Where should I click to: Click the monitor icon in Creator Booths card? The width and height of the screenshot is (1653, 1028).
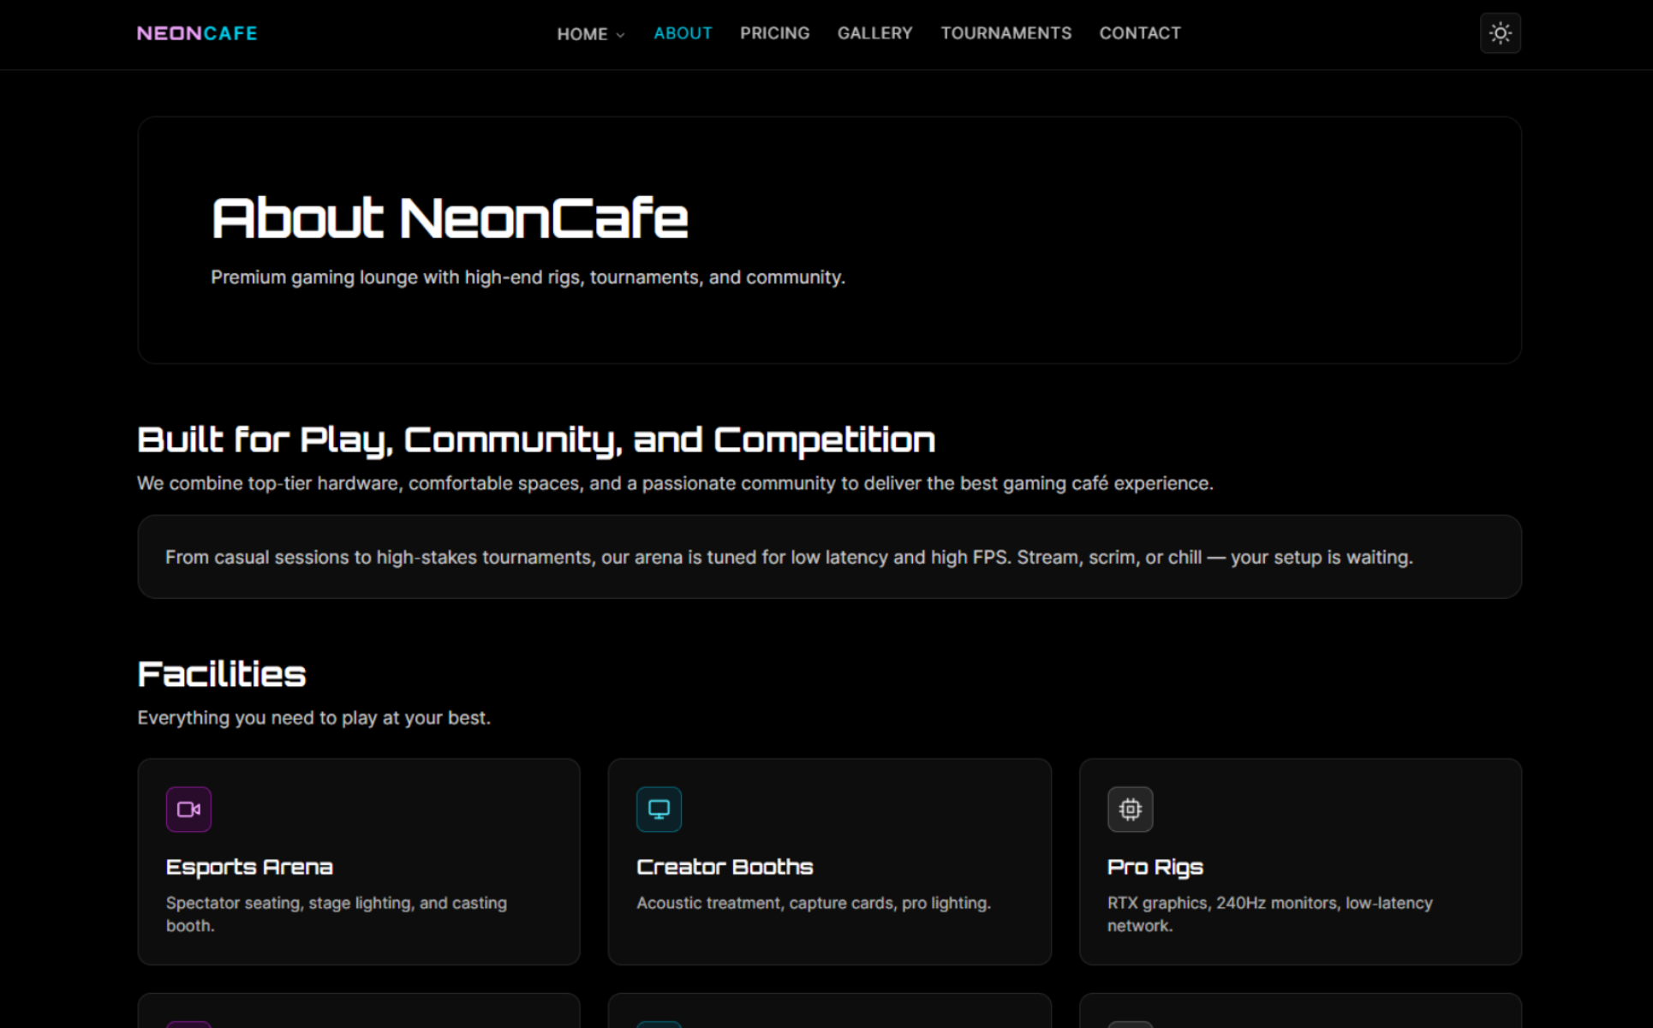659,810
